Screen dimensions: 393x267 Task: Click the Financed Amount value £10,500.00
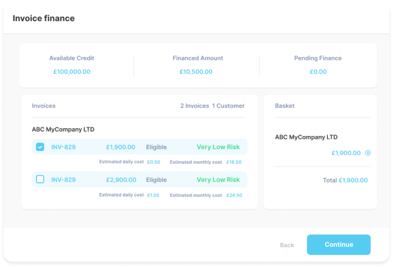point(196,72)
